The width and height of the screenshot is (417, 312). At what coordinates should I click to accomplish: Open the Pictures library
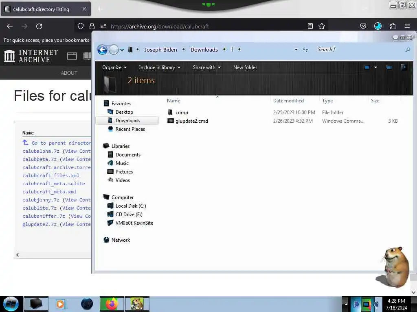(124, 172)
